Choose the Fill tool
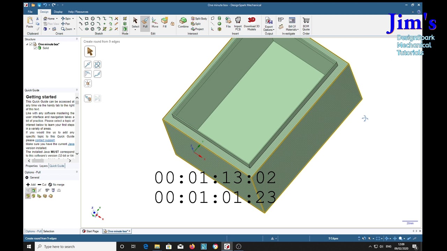Image resolution: width=447 pixels, height=251 pixels. 164,23
